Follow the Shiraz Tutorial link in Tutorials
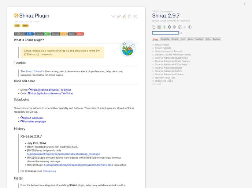Viewport: 252px width, 188px height. point(34,71)
